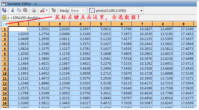Click cell with value 3.3365

click(x=80, y=39)
